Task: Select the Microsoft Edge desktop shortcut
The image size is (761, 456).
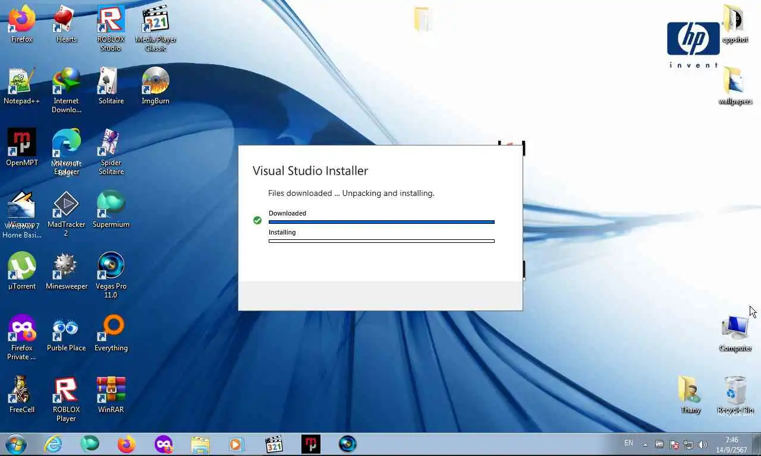Action: tap(66, 152)
